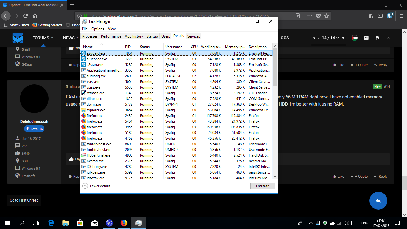Click the Task Manager vertical scrollbar down arrow
Screen dimensions: 407x229
(x=275, y=176)
